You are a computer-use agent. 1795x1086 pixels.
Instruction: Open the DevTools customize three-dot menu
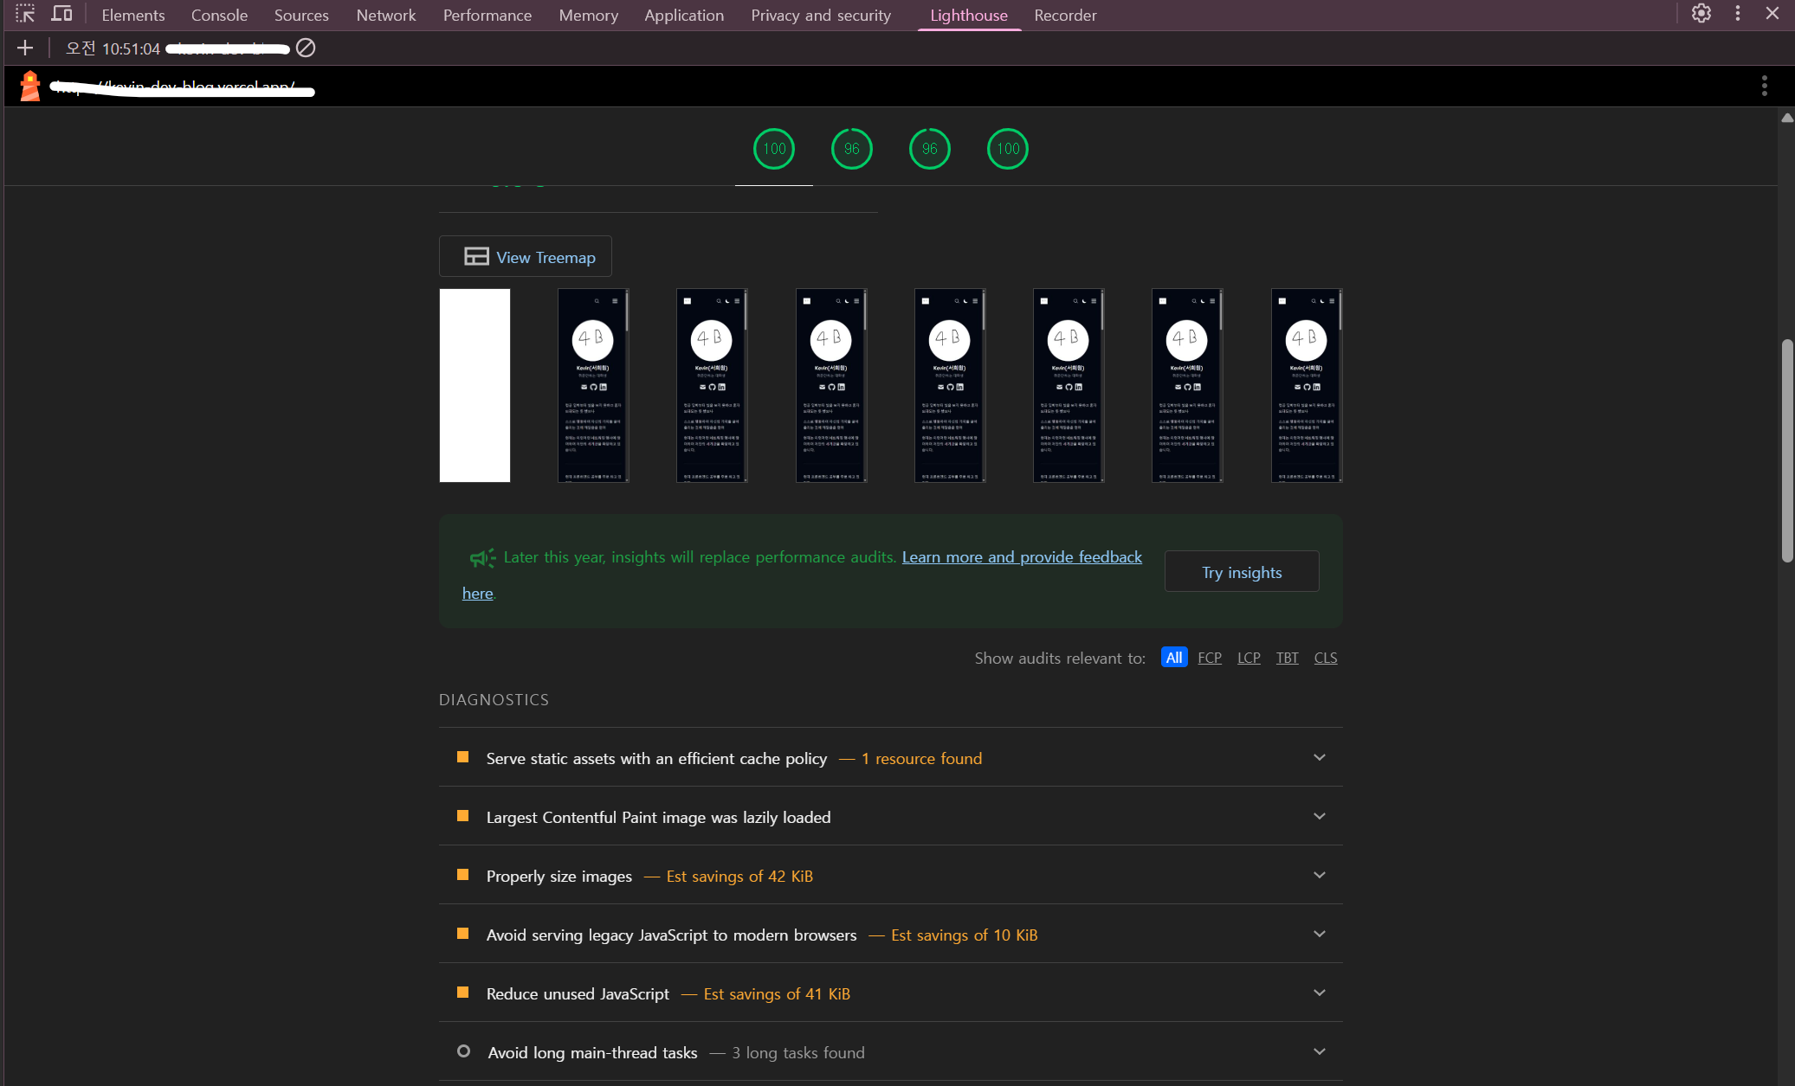click(1737, 14)
